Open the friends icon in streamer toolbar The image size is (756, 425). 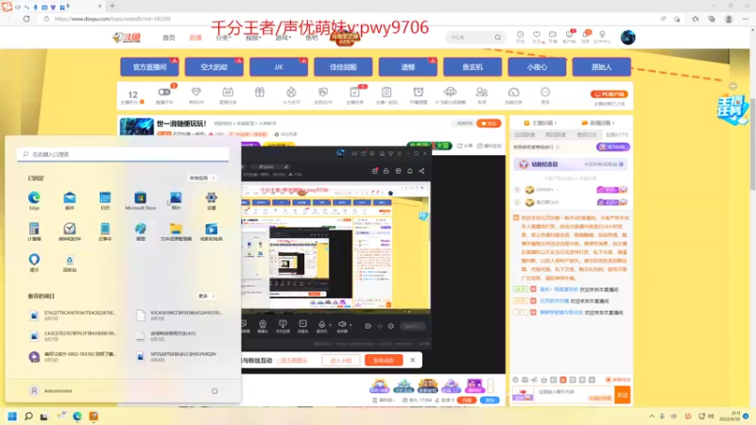point(482,95)
